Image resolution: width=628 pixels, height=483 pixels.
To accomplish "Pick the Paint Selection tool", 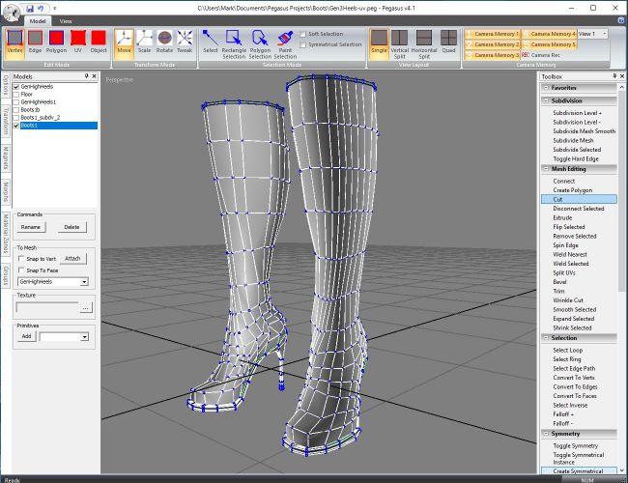I will coord(285,40).
